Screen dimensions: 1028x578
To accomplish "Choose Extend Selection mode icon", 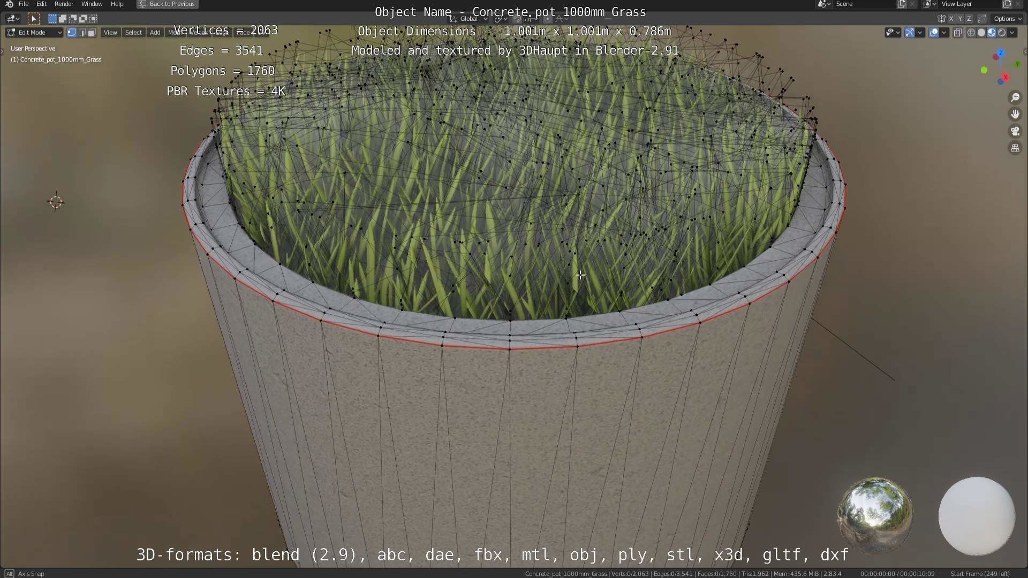I will click(62, 19).
